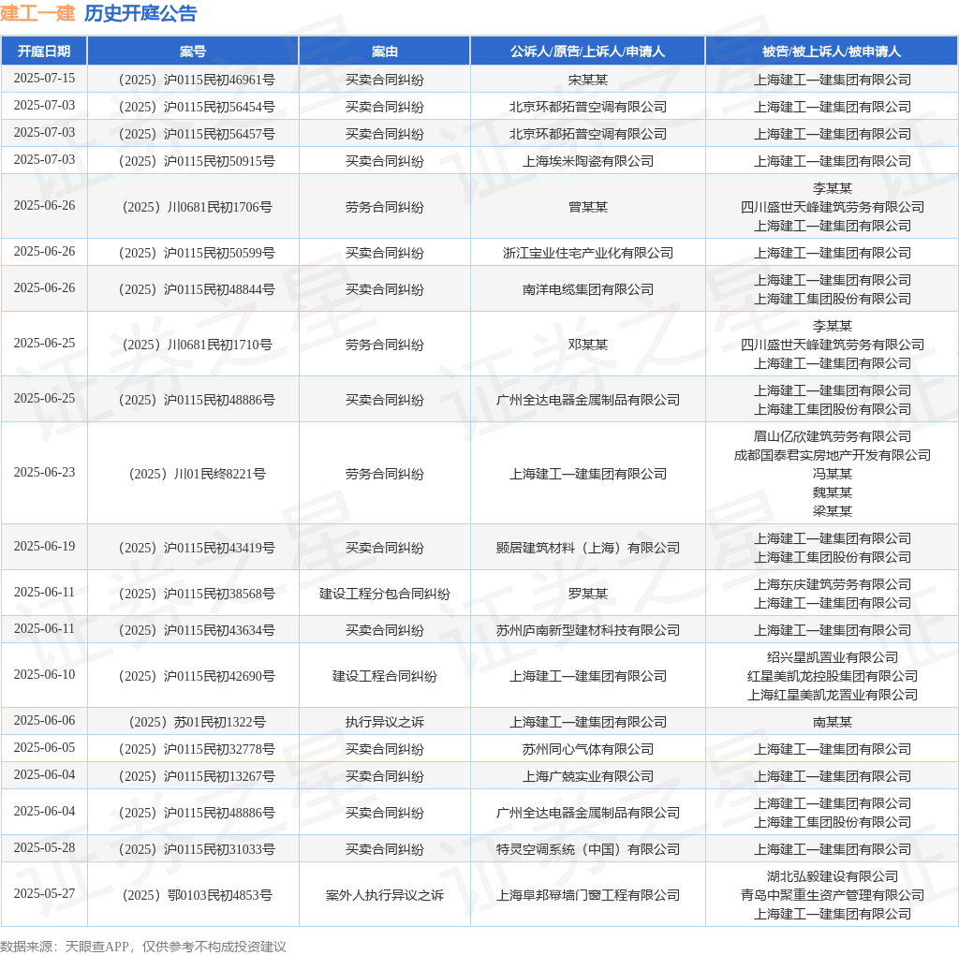Click defendant 绍兴星凯置业有限公司

(832, 658)
